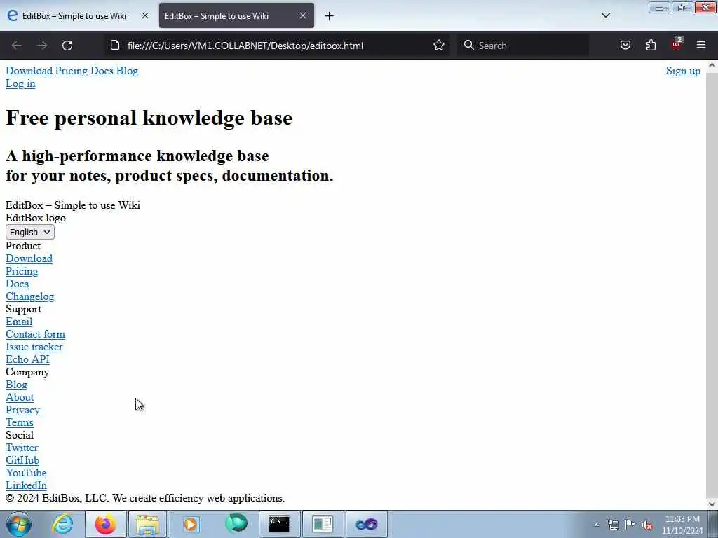The image size is (718, 538).
Task: Click the Search input box
Action: [x=522, y=46]
